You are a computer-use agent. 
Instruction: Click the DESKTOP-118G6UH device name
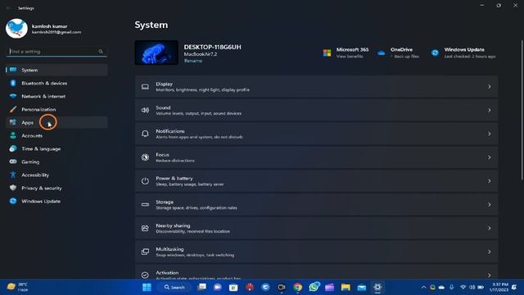point(213,48)
